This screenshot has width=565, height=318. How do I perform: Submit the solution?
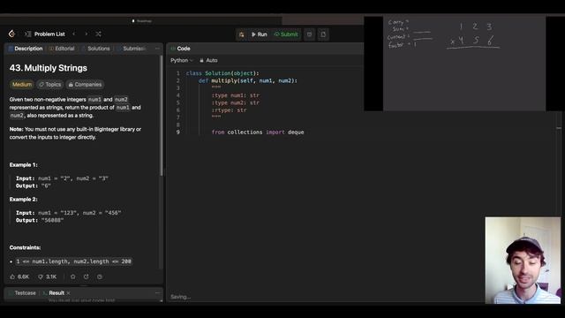[286, 34]
